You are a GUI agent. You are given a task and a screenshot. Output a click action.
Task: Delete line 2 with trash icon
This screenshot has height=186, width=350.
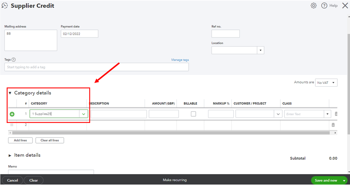point(333,125)
